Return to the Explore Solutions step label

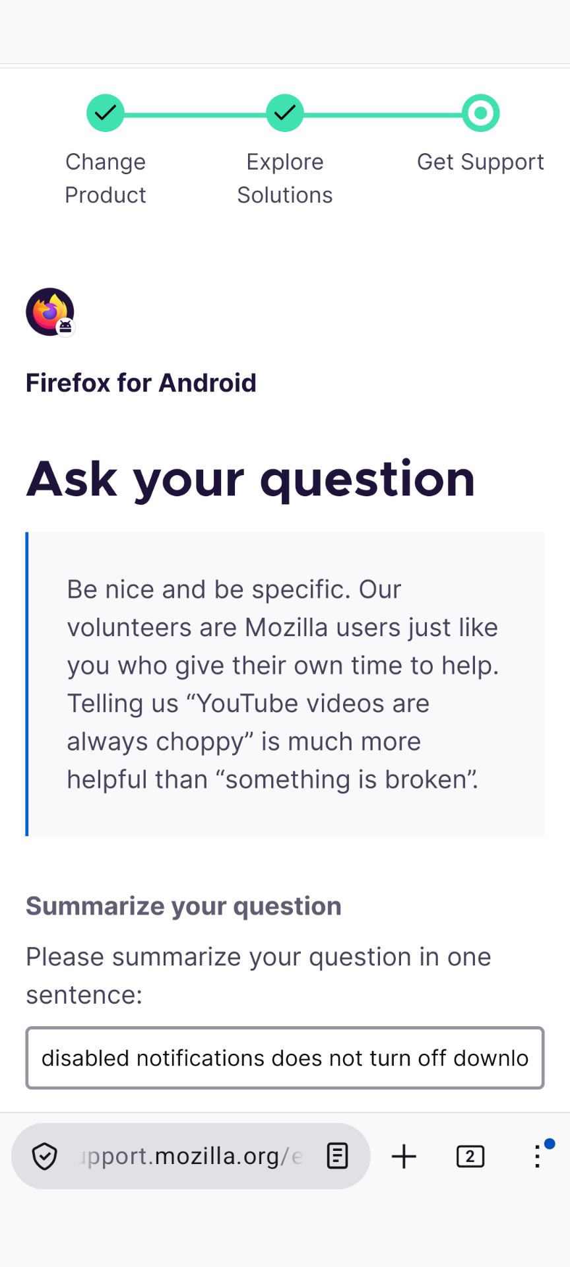[285, 178]
